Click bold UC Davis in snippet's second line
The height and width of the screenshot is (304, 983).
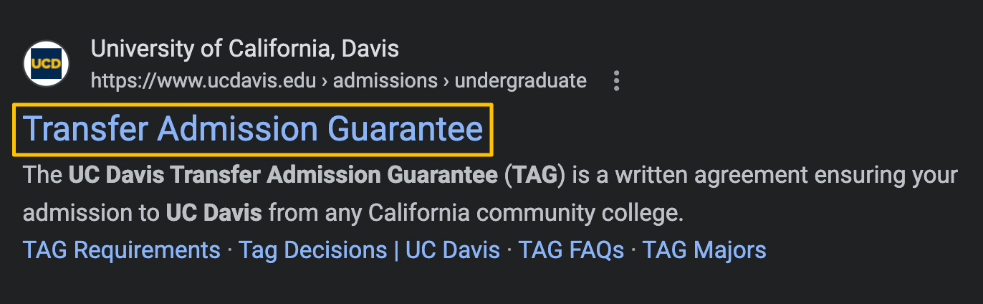[214, 213]
